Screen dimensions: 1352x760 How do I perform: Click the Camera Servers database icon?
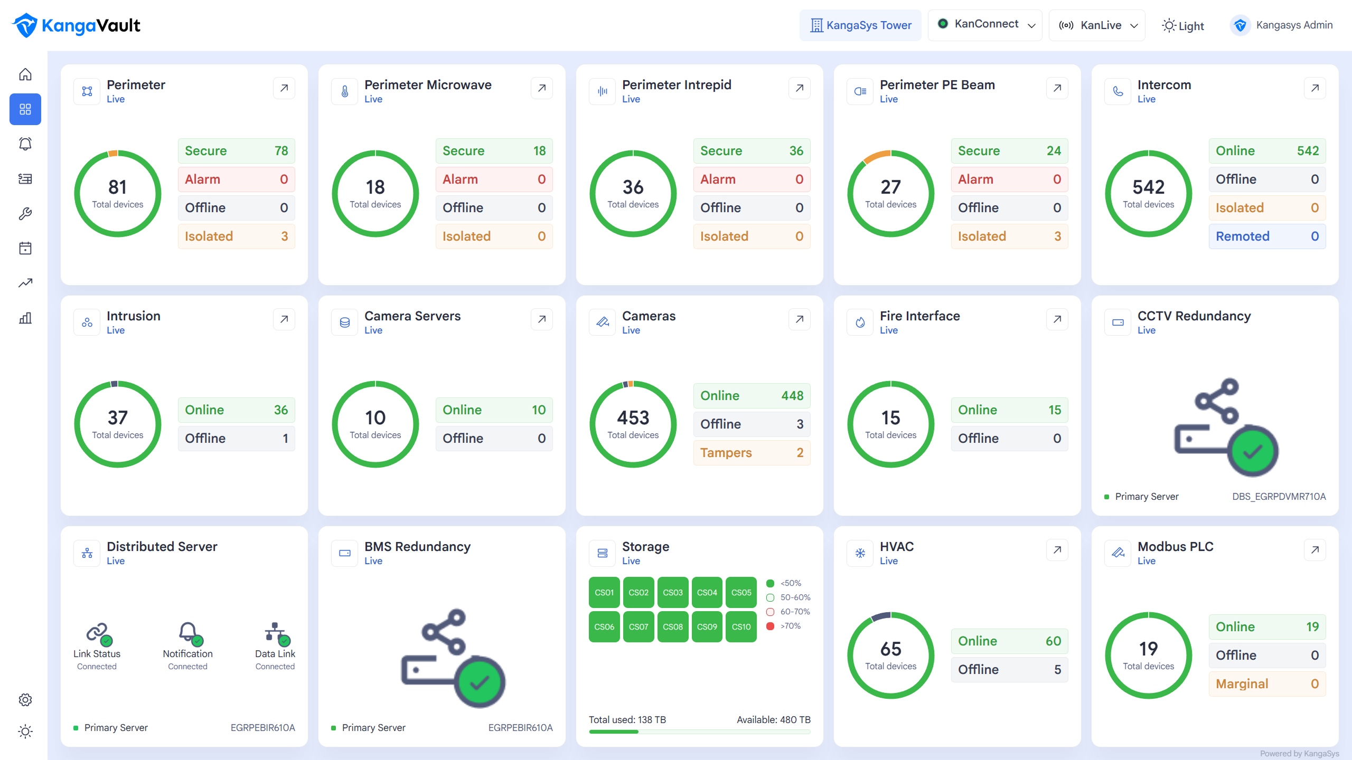point(345,322)
